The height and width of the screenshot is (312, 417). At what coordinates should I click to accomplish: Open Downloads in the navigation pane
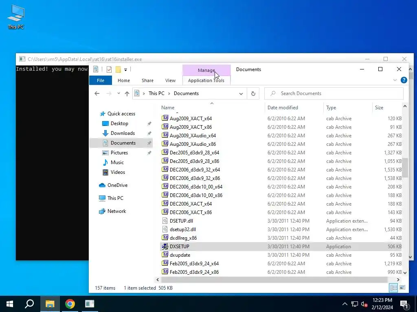point(123,133)
